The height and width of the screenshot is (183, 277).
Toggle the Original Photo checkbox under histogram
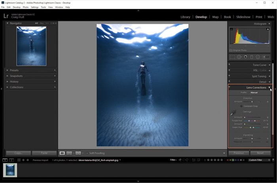[x=231, y=50]
